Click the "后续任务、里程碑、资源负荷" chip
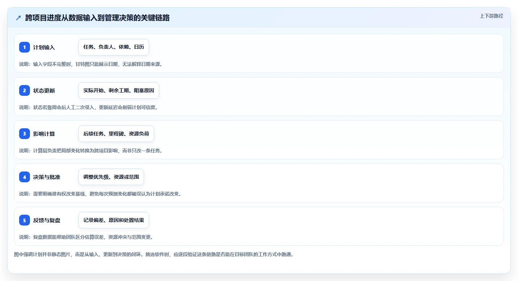This screenshot has width=518, height=281. (116, 134)
